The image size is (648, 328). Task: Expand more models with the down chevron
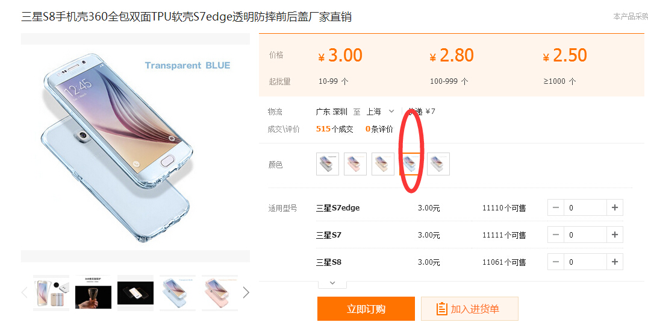332,283
